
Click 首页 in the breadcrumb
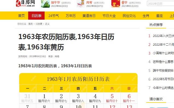(31, 24)
